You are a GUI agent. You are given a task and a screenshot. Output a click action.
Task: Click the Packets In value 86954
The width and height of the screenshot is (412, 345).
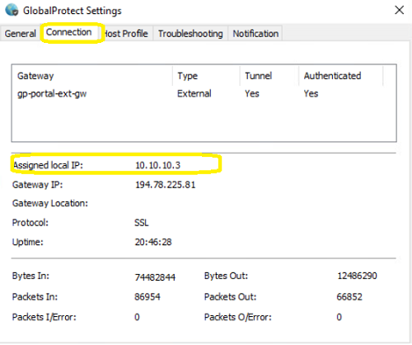(147, 296)
